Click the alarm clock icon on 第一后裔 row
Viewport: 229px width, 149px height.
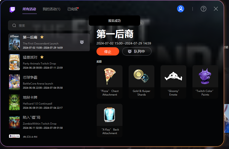[82, 42]
